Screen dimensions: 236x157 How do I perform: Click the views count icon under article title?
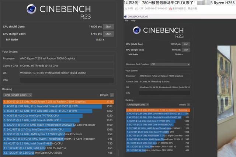point(125,9)
